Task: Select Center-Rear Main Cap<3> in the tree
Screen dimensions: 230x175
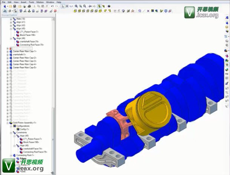Action: pos(25,61)
